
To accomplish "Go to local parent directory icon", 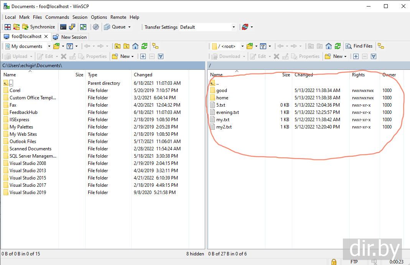I will tap(117, 46).
